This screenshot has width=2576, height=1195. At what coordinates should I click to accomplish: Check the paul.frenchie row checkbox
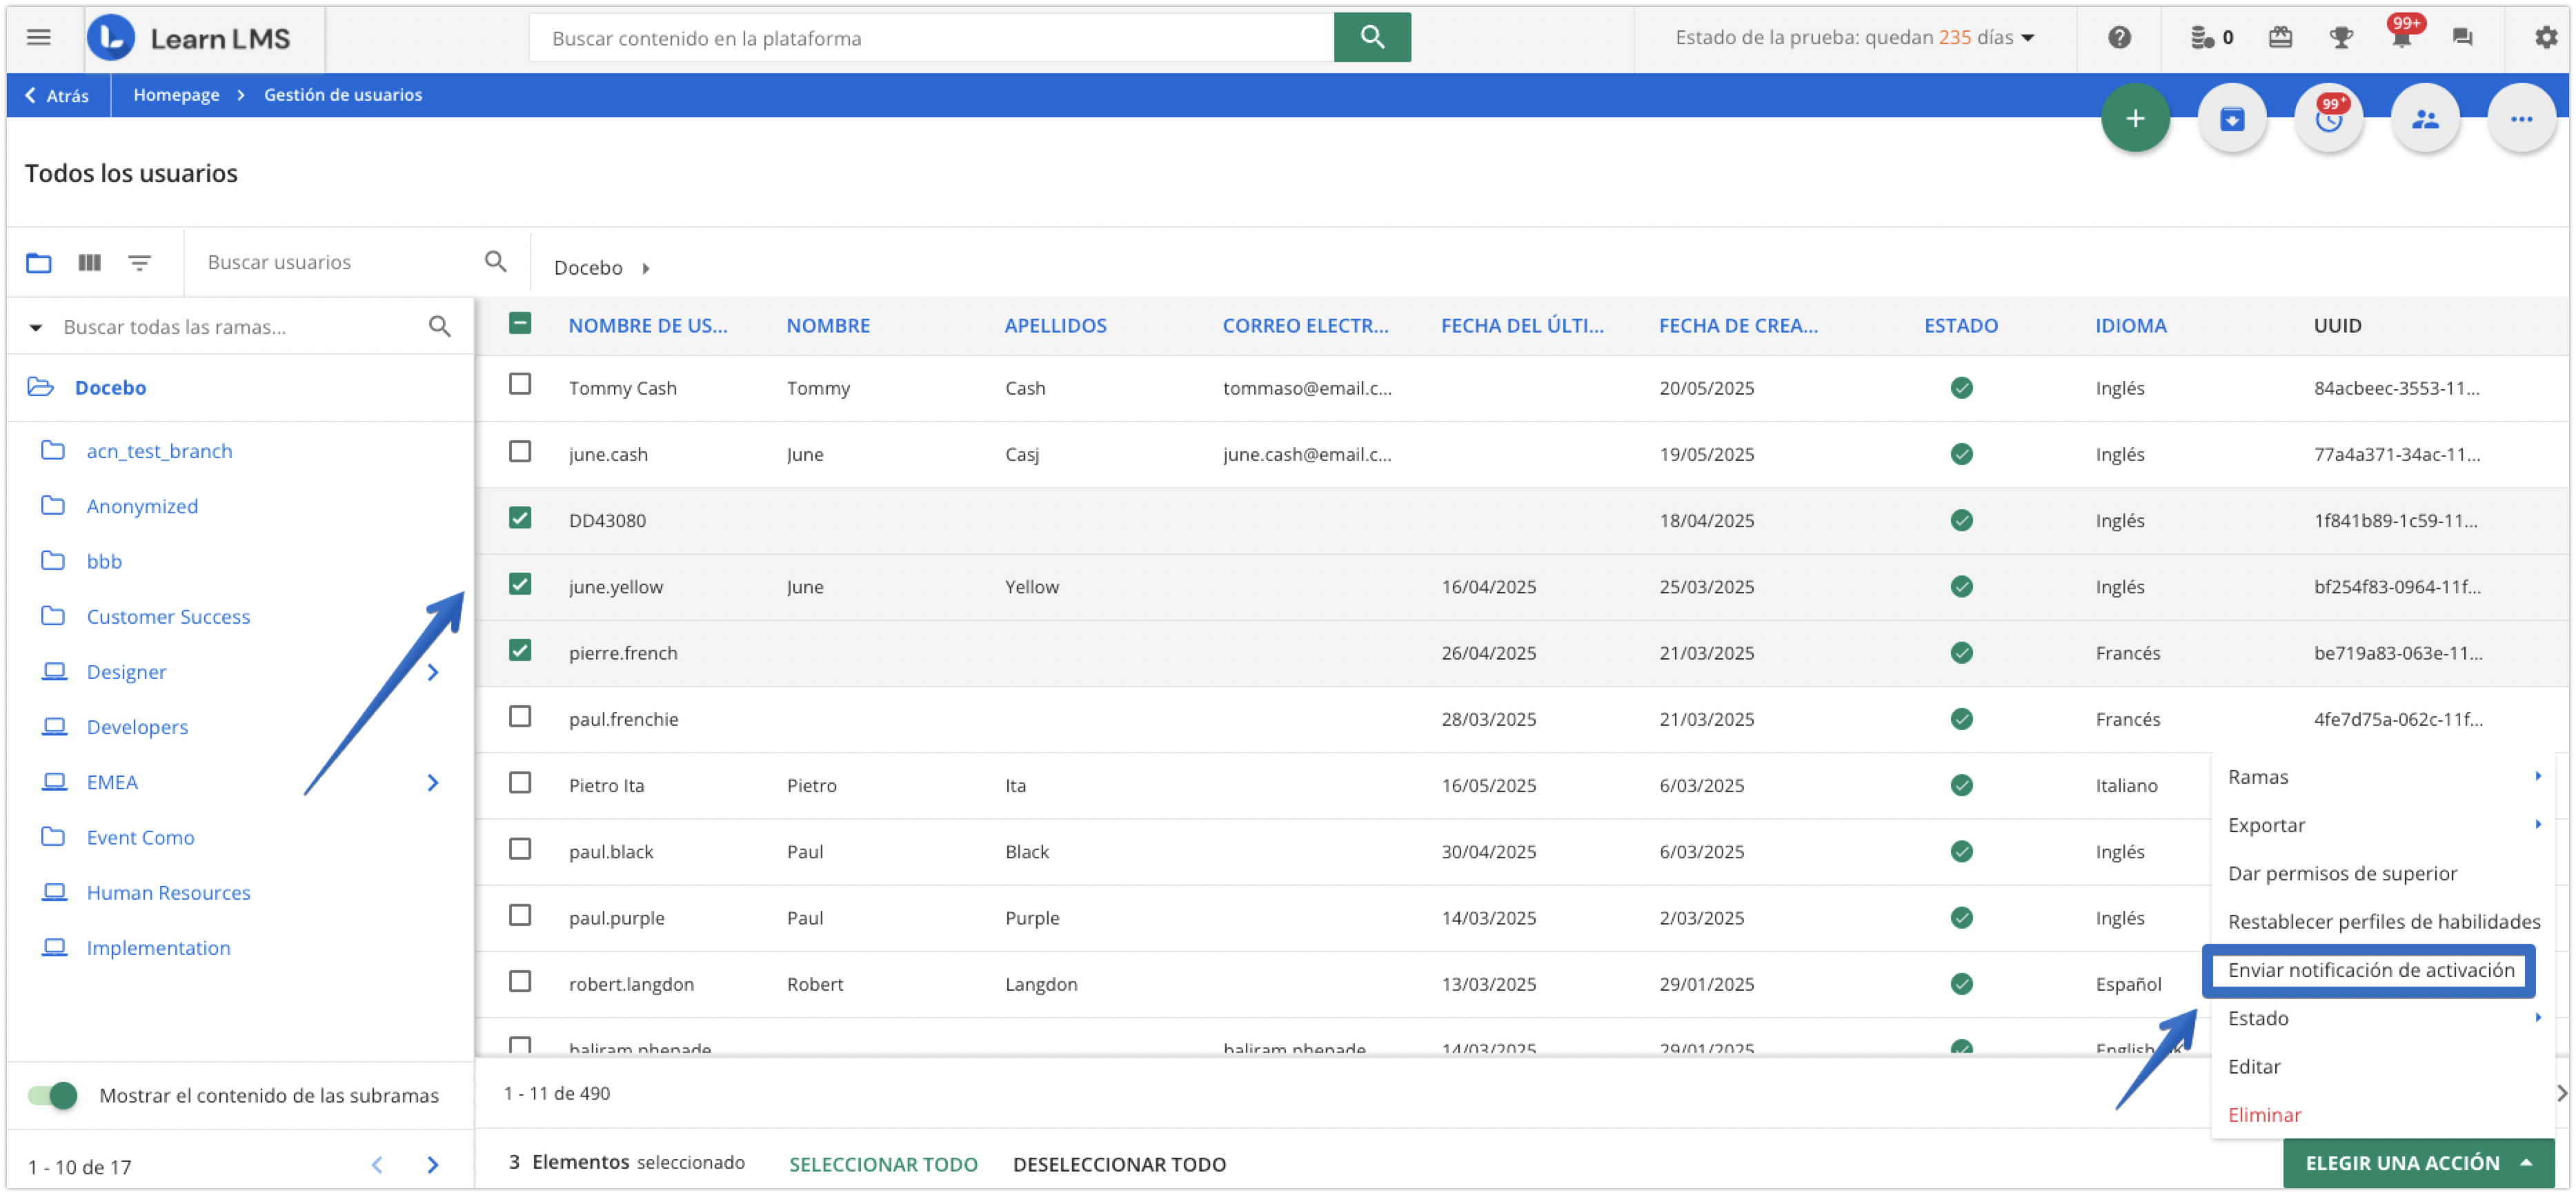519,716
